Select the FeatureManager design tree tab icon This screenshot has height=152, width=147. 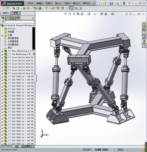click(x=3, y=18)
